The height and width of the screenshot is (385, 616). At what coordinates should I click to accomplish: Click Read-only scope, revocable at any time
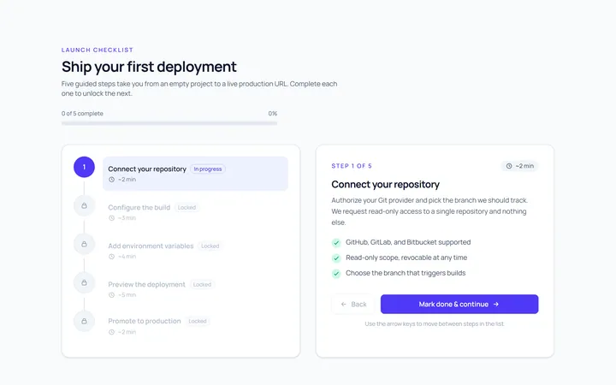tap(406, 258)
